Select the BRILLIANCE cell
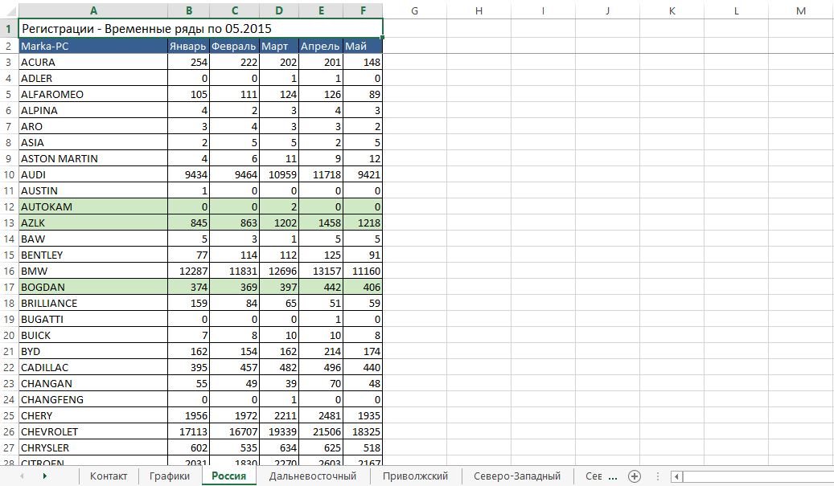The image size is (834, 486). click(x=93, y=304)
